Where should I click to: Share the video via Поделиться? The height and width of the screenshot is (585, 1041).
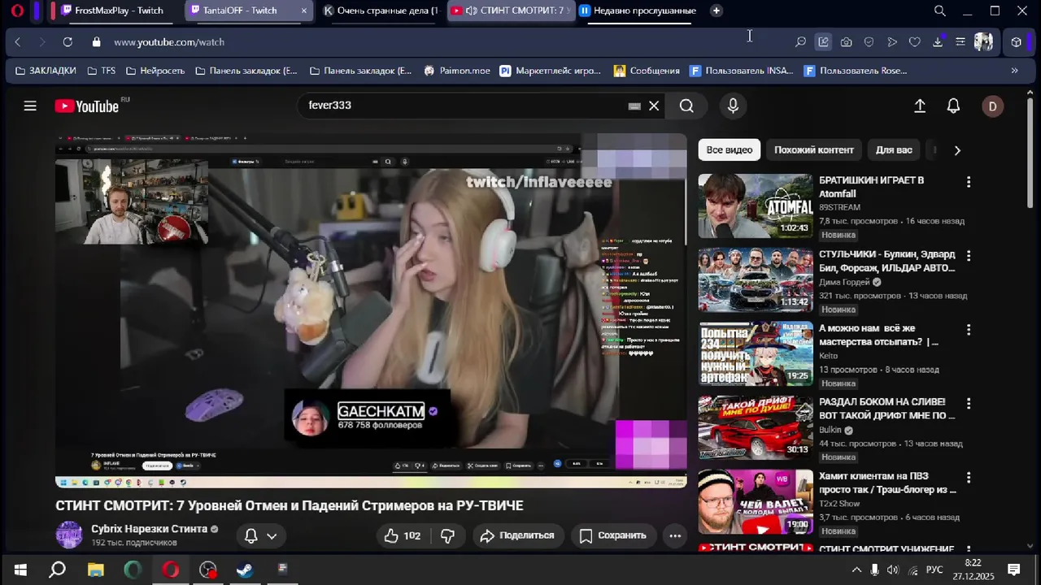coord(517,535)
